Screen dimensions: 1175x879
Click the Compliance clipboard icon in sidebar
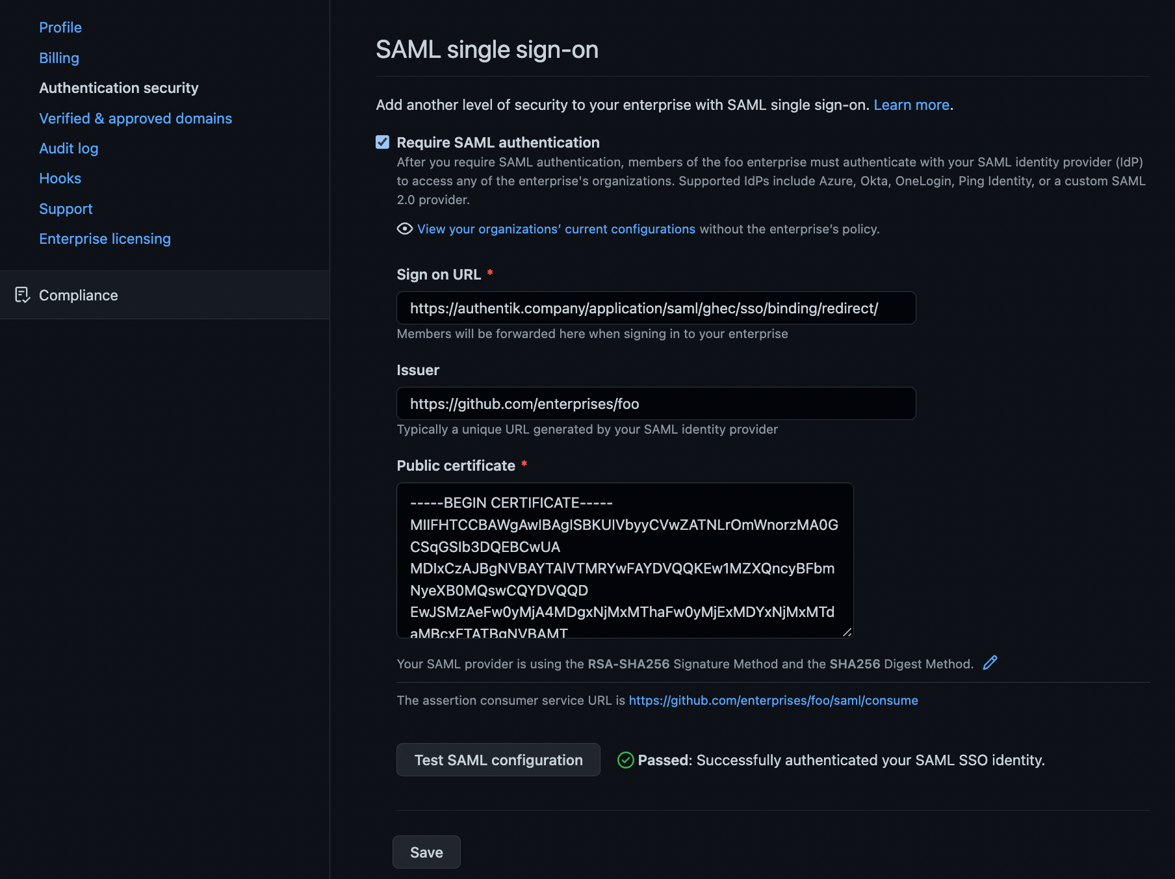(23, 295)
